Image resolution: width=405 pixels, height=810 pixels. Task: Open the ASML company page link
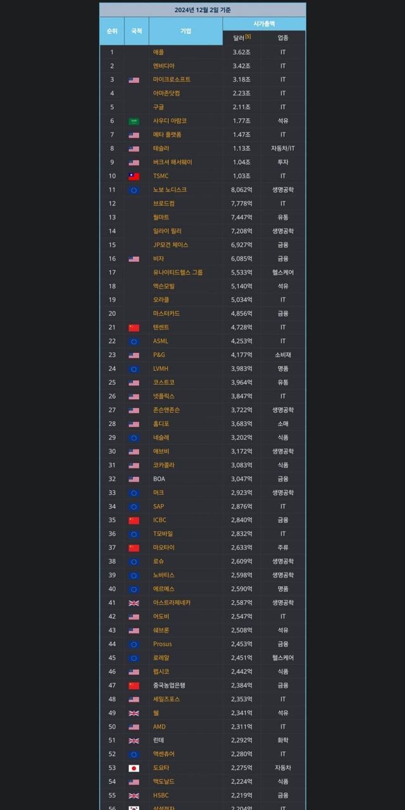161,341
